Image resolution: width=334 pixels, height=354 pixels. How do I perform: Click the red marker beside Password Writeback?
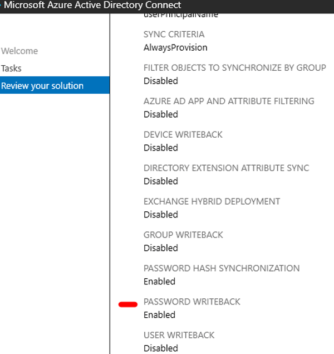[x=128, y=304]
